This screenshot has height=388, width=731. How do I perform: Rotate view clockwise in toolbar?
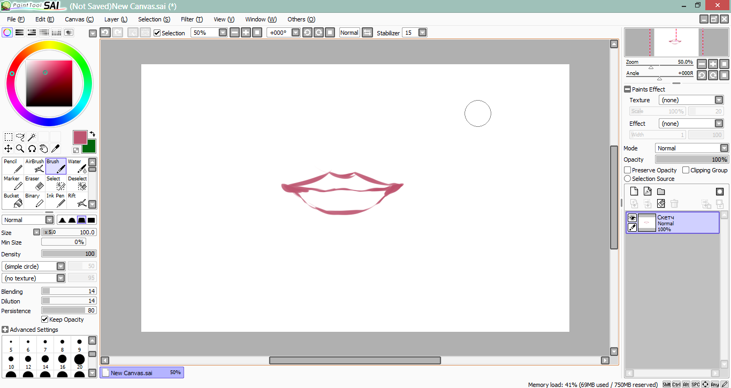tap(318, 33)
